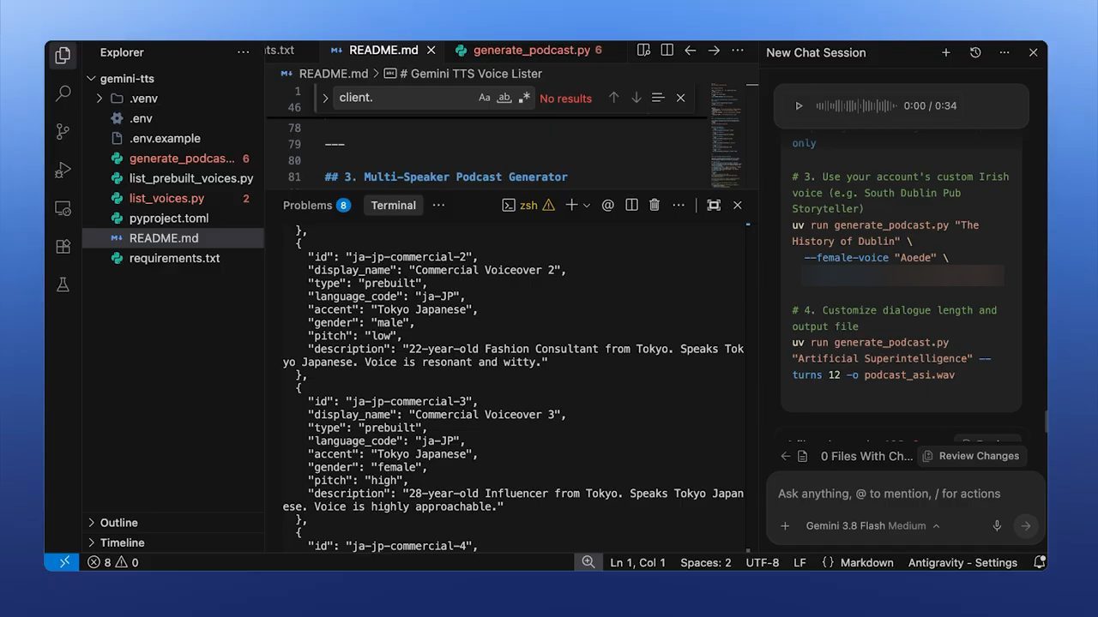Click the microphone voice input icon
This screenshot has height=617, width=1098.
click(997, 526)
